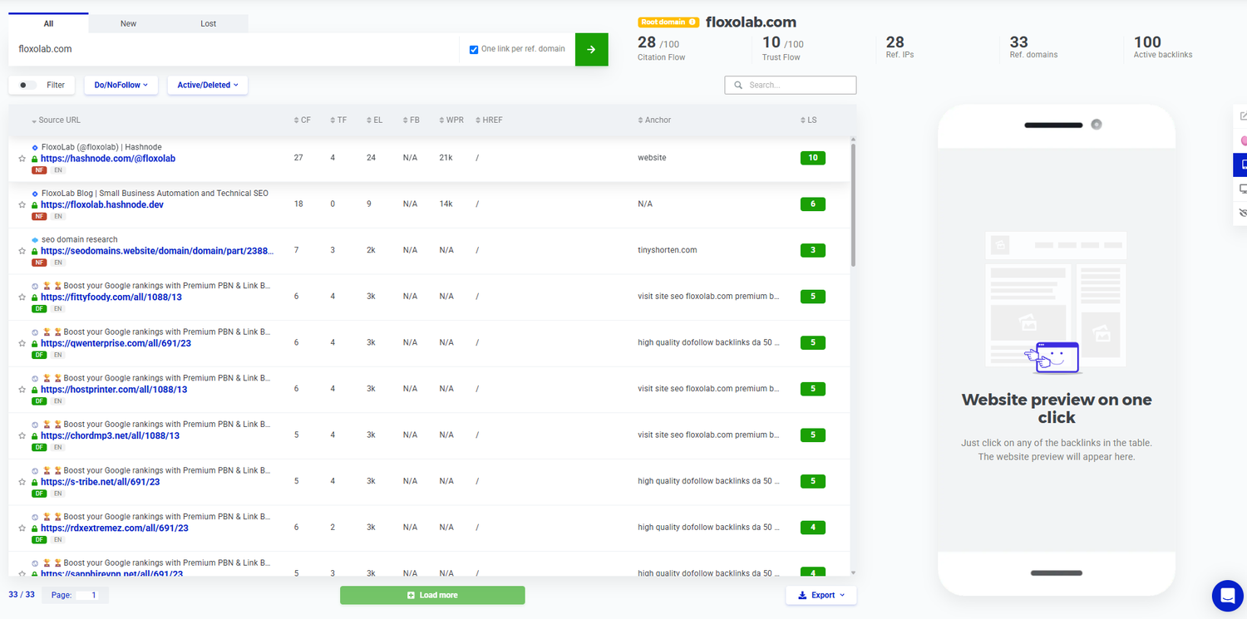
Task: Star the chordmp3.net backlink
Action: [x=22, y=436]
